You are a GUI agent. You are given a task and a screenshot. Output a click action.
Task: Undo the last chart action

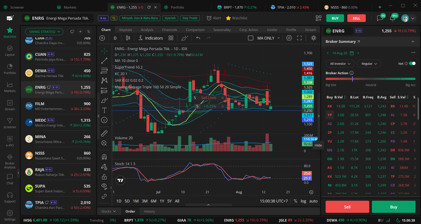[x=198, y=38]
